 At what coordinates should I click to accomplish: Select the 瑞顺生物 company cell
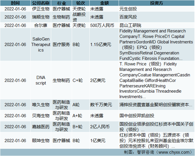tap(41, 17)
